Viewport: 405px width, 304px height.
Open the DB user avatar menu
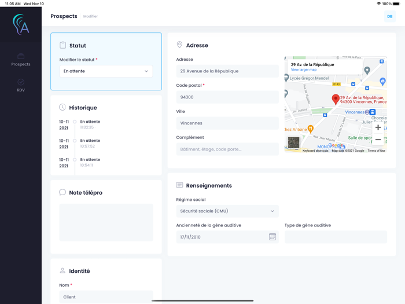[389, 16]
